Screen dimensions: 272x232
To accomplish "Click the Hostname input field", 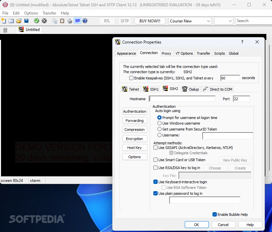I will click(x=182, y=99).
